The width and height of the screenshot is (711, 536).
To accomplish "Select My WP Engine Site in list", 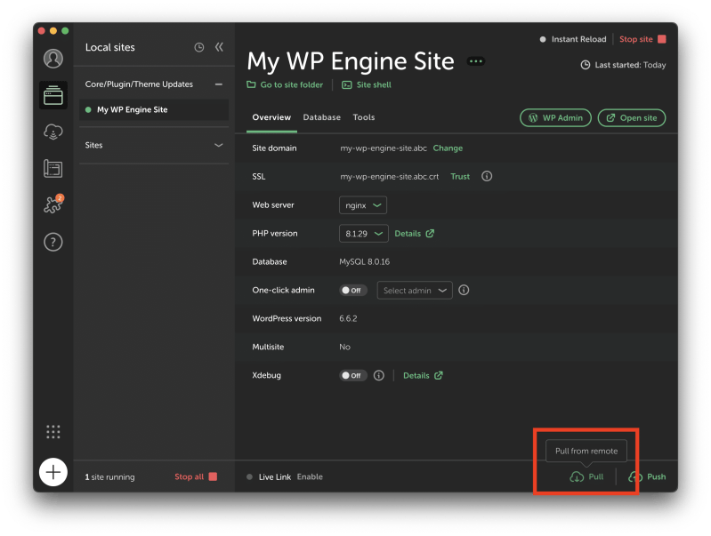I will (x=154, y=109).
